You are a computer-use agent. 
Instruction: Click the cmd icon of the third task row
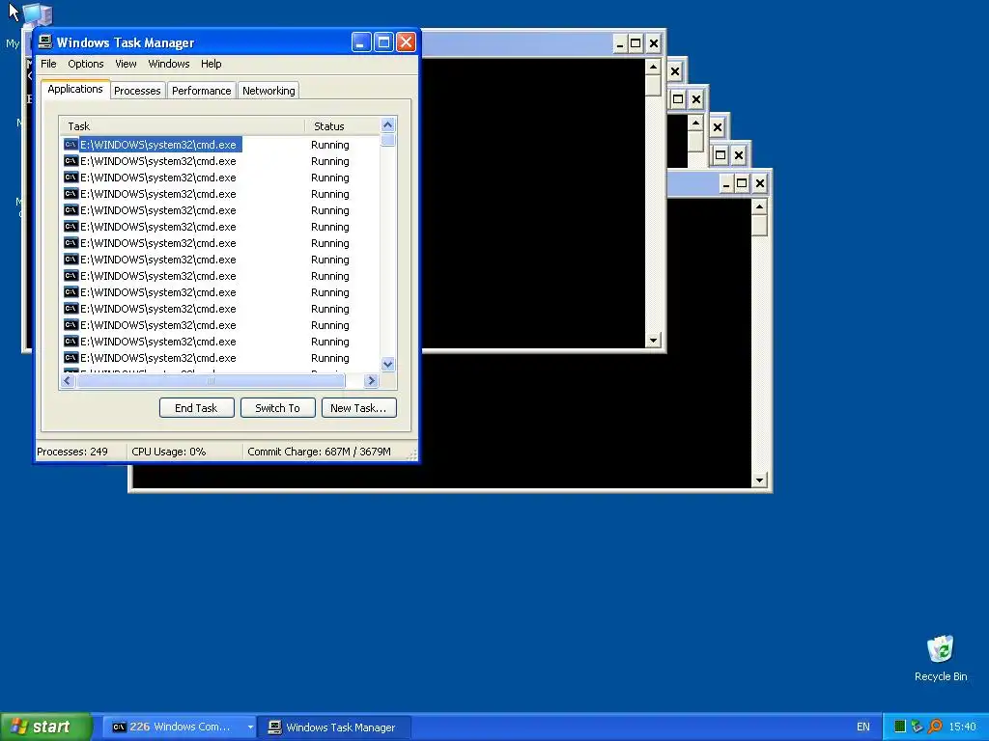click(x=71, y=178)
